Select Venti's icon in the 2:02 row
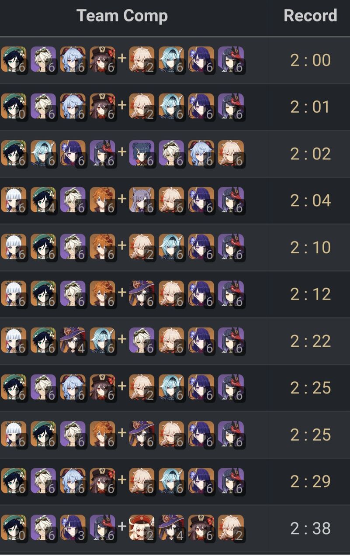Viewport: 350px width, 559px height. (14, 153)
